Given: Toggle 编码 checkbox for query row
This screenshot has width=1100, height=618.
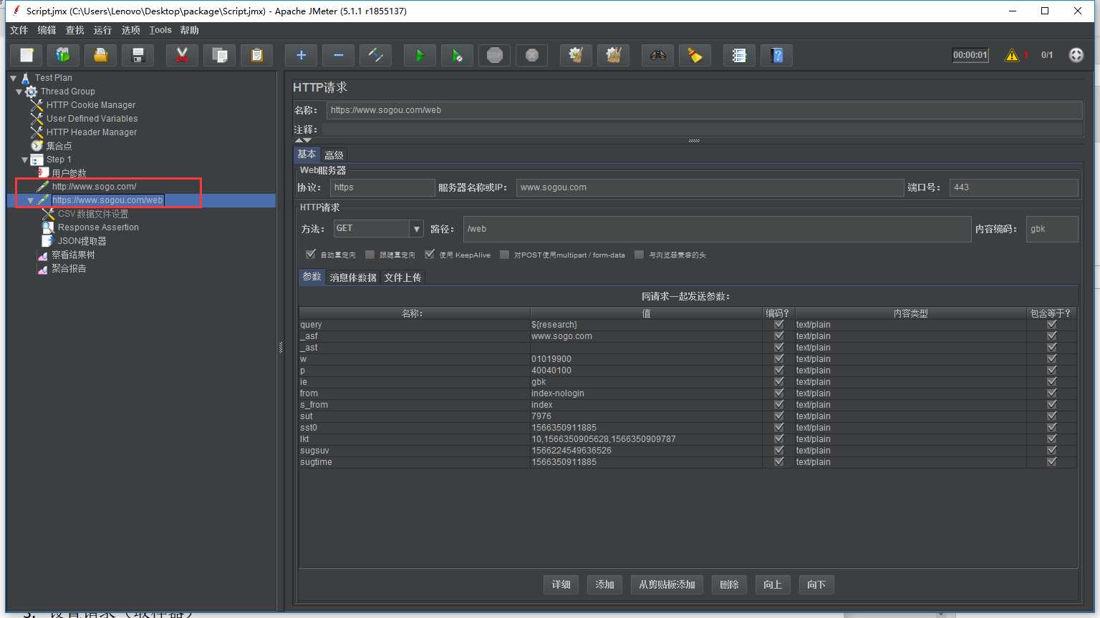Looking at the screenshot, I should pos(778,325).
